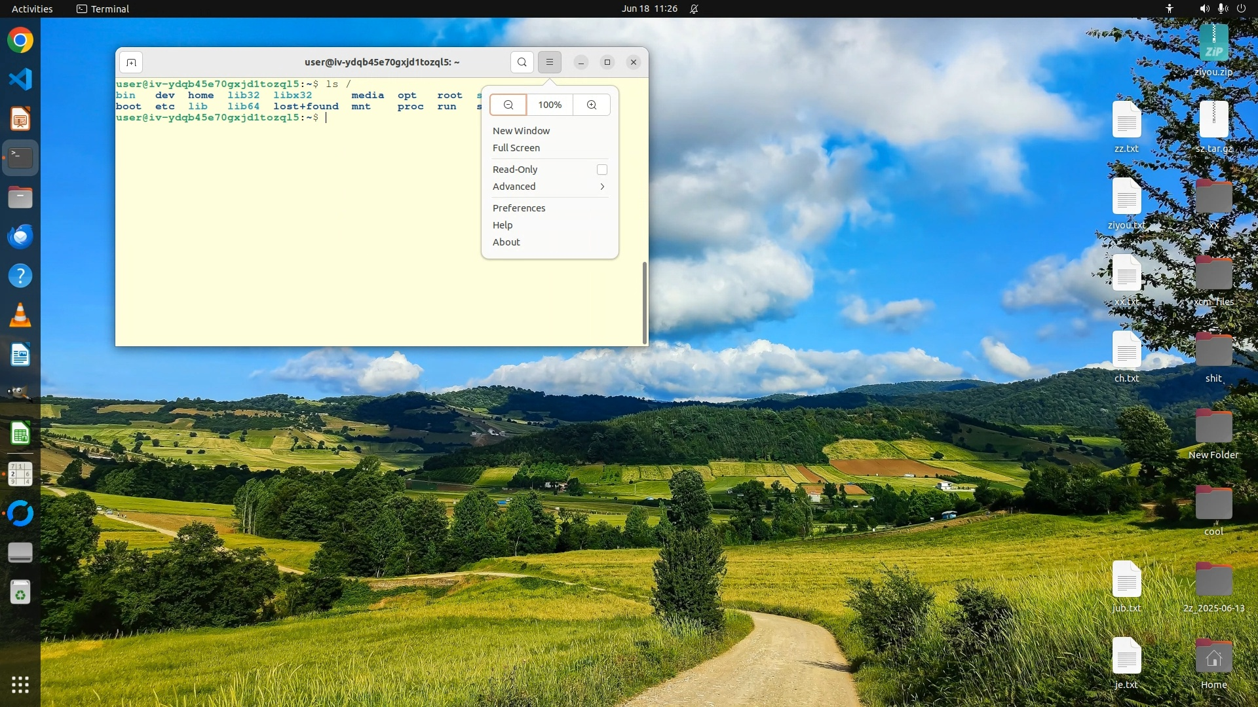Click the Activities button

(x=32, y=9)
